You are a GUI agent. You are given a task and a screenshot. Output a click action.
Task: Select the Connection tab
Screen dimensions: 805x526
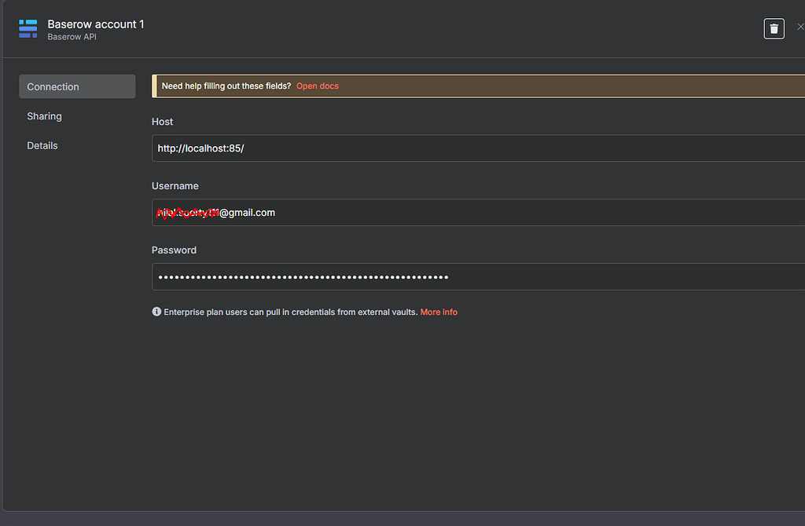tap(77, 86)
